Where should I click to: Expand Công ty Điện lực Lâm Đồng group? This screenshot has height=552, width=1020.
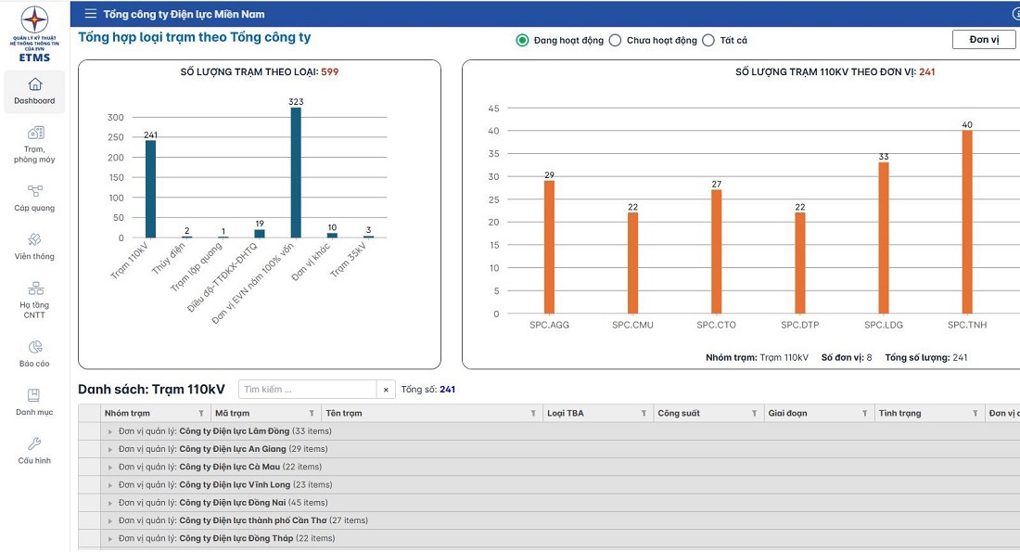point(110,431)
